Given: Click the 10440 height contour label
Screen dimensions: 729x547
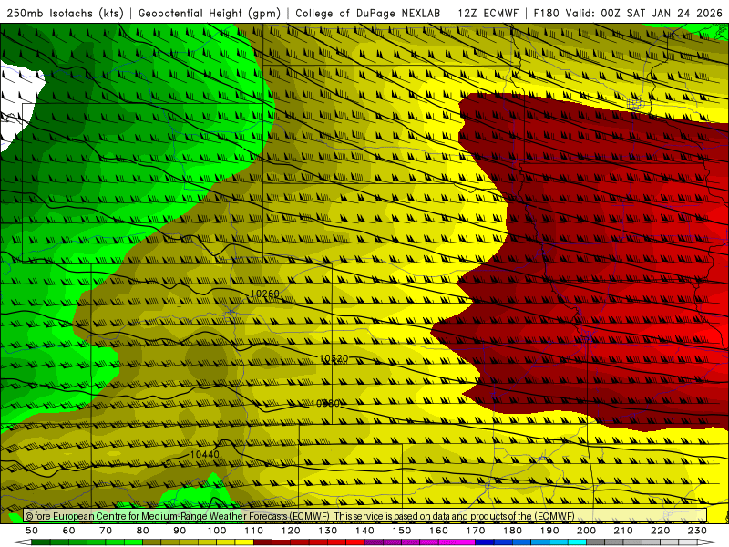Looking at the screenshot, I should tap(204, 454).
